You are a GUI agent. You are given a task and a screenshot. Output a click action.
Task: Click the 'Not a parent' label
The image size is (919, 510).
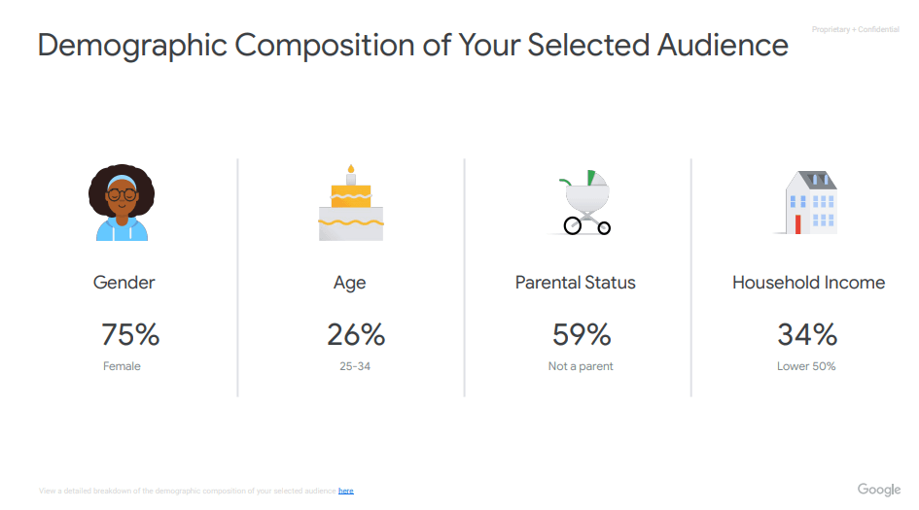(581, 366)
